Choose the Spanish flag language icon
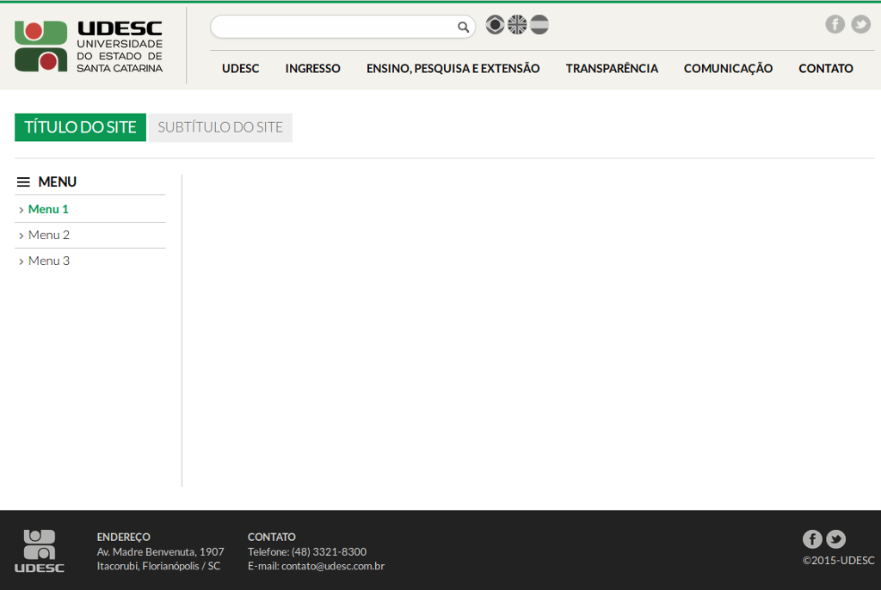 point(539,25)
